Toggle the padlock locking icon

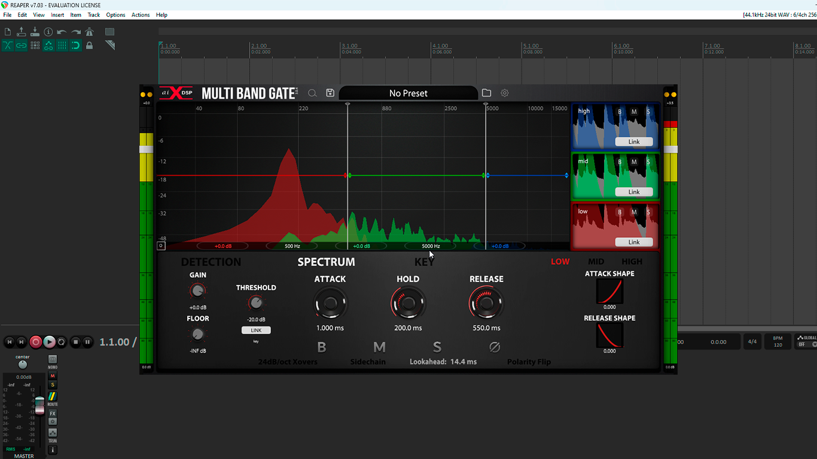tap(90, 45)
